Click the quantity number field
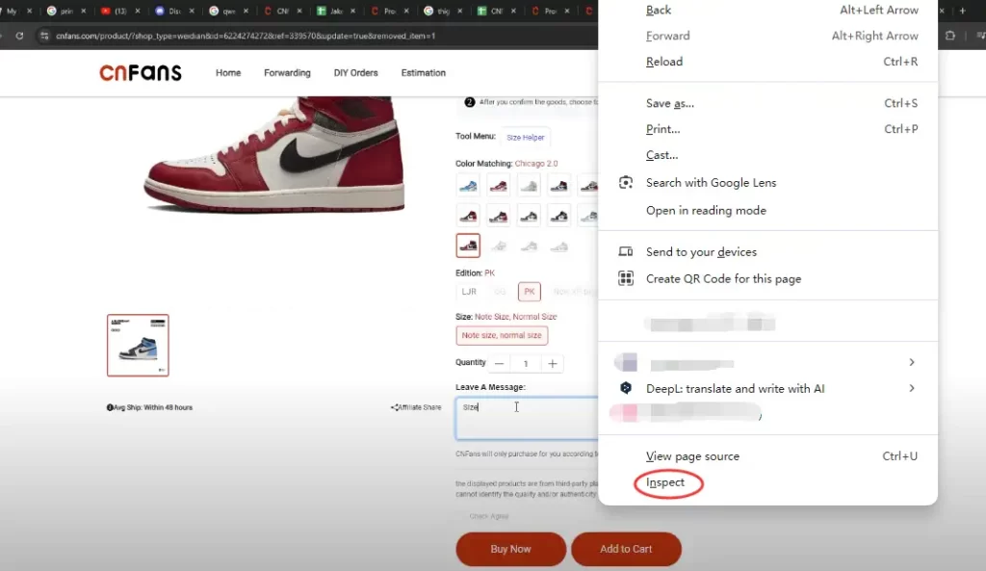Screen dimensions: 986x571 click(526, 363)
